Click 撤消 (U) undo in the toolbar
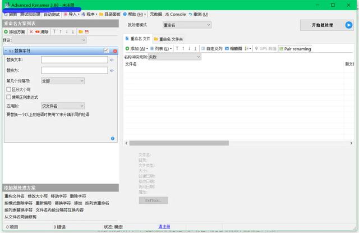Image resolution: width=359 pixels, height=233 pixels. pyautogui.click(x=199, y=15)
